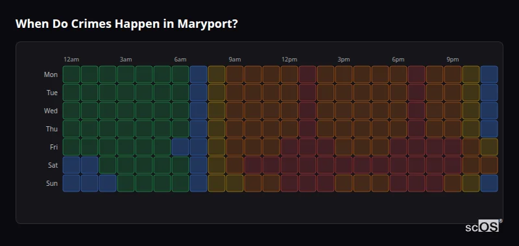Click the "Sat" row label

click(53, 165)
